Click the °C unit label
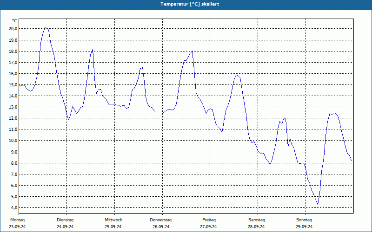372x232 pixels. (x=15, y=21)
